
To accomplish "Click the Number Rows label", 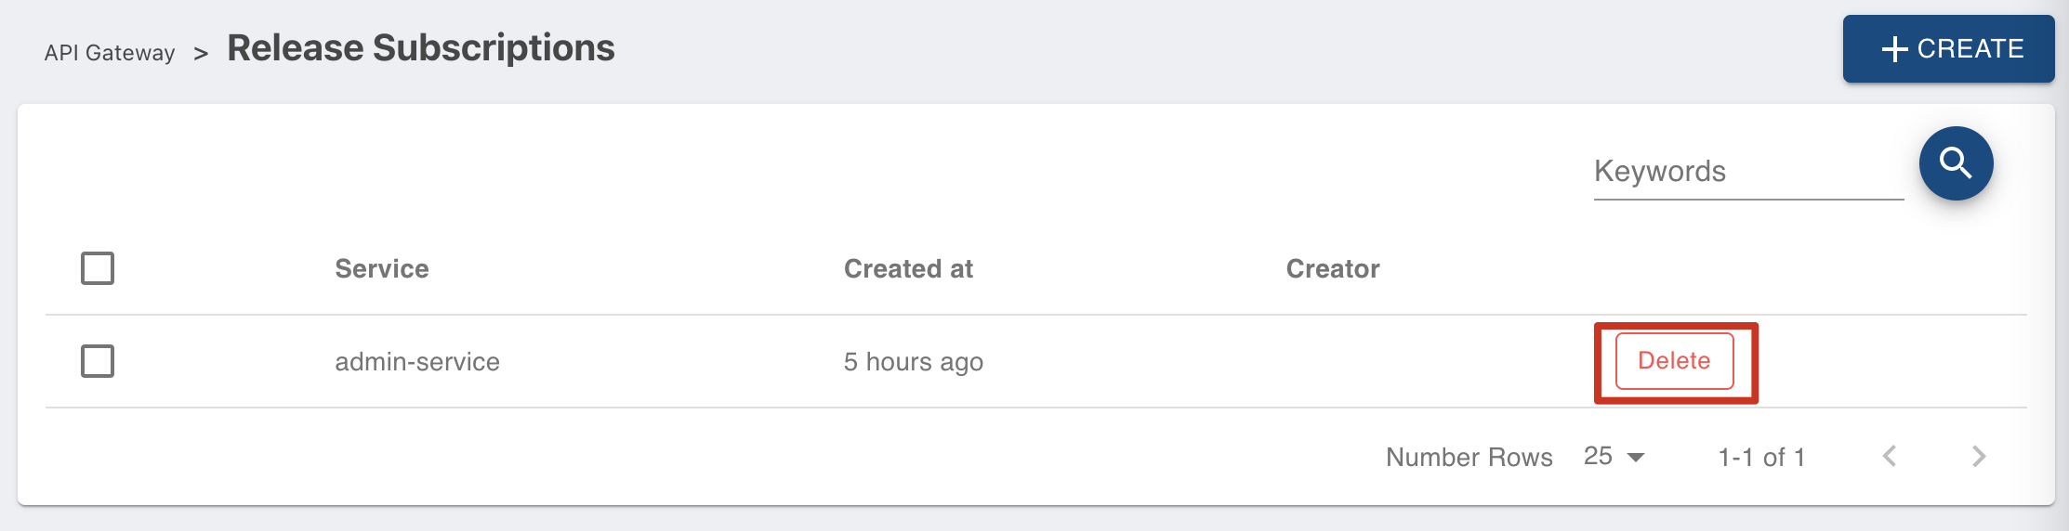I will pyautogui.click(x=1469, y=457).
